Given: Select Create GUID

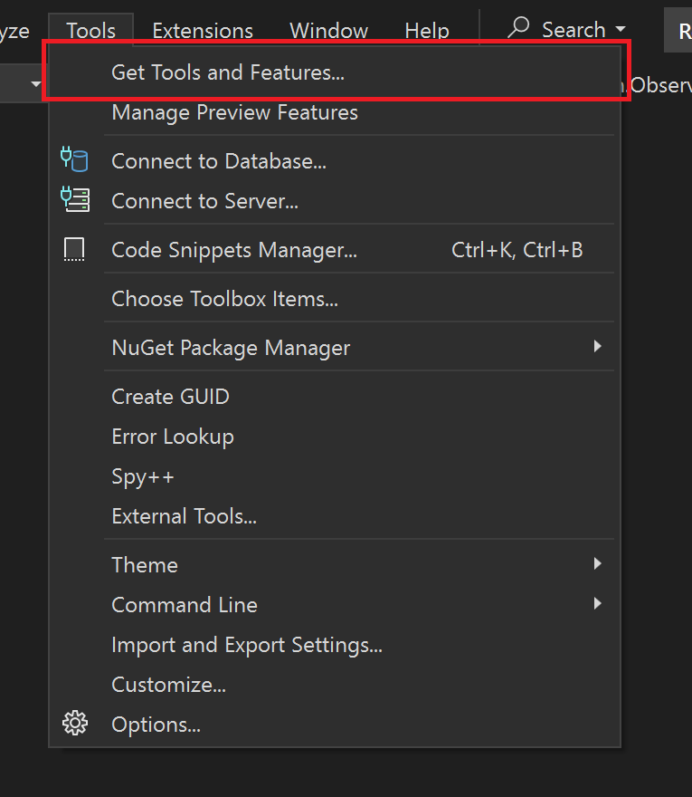Looking at the screenshot, I should [335, 397].
